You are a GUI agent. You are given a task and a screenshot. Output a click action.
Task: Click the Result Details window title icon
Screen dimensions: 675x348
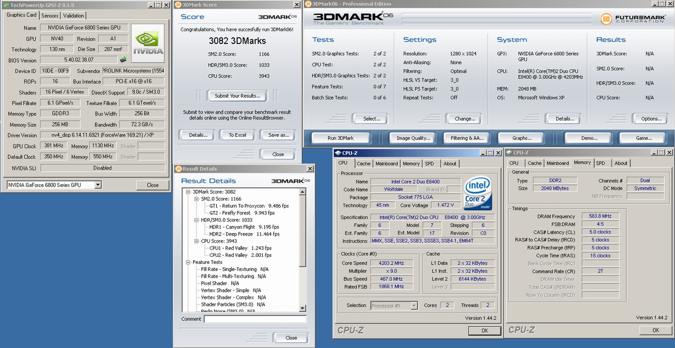[178, 169]
